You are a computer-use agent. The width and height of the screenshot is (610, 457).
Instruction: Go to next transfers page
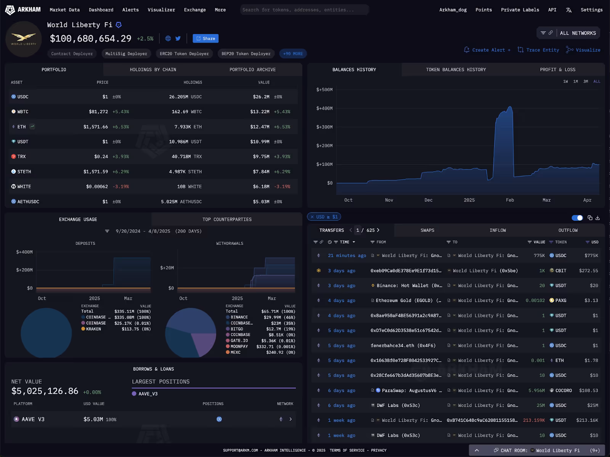(378, 230)
